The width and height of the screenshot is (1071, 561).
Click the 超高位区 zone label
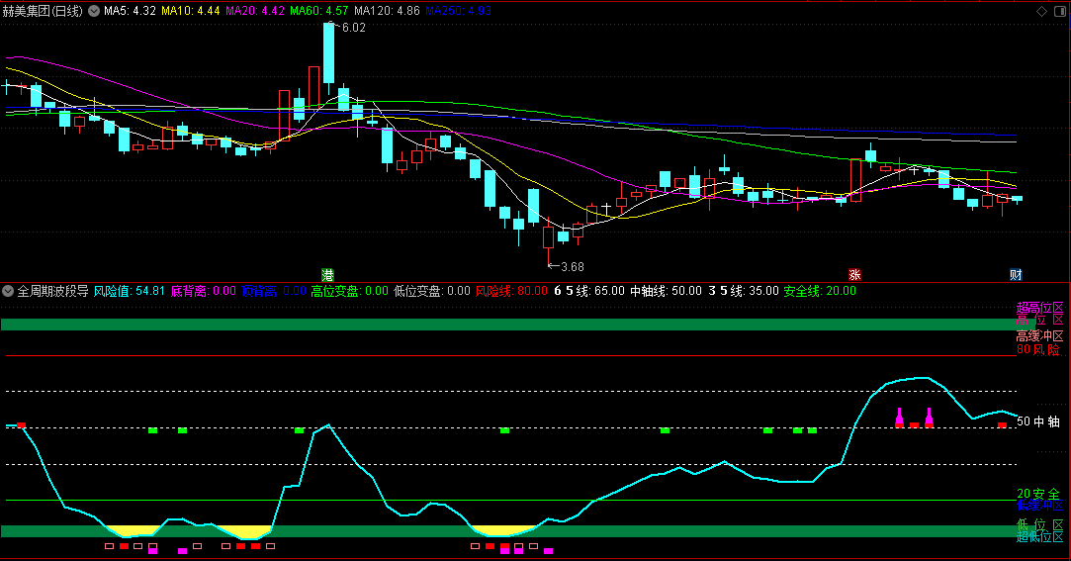point(1039,308)
